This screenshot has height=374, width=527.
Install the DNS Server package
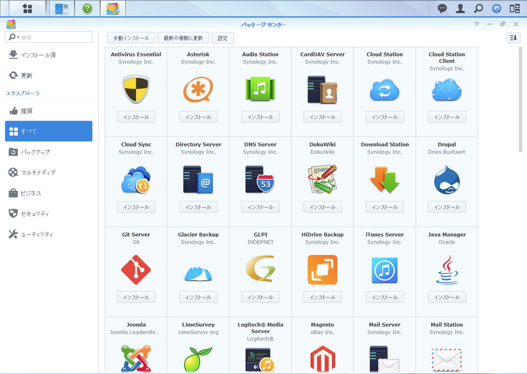(x=260, y=207)
